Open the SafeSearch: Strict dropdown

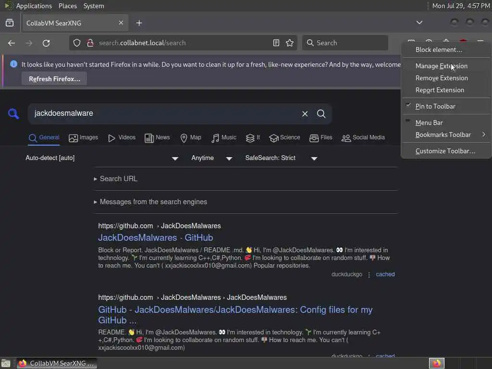click(281, 158)
